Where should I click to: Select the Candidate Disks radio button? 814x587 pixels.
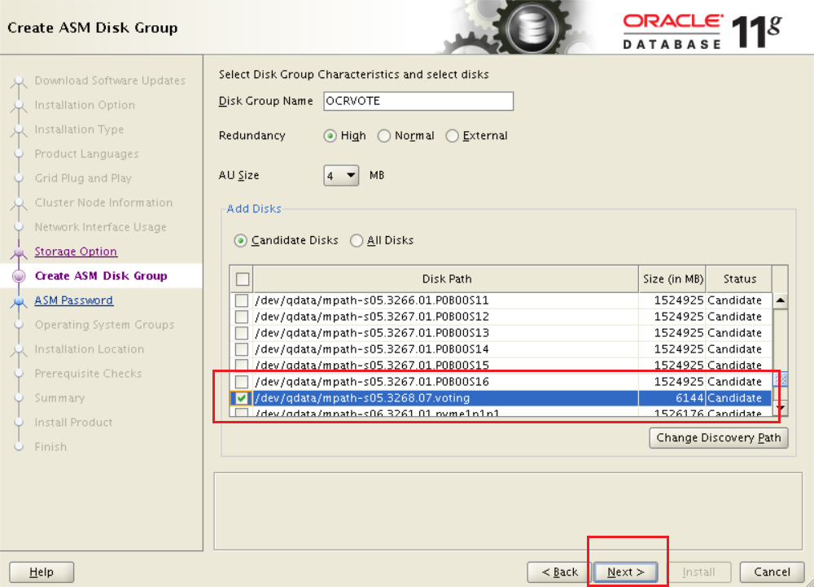tap(240, 241)
